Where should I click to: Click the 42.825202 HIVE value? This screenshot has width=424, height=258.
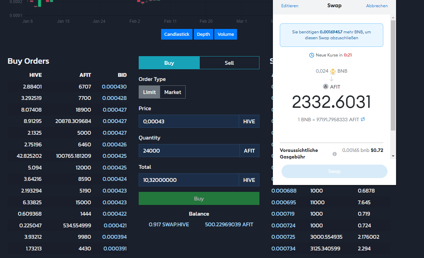point(29,156)
